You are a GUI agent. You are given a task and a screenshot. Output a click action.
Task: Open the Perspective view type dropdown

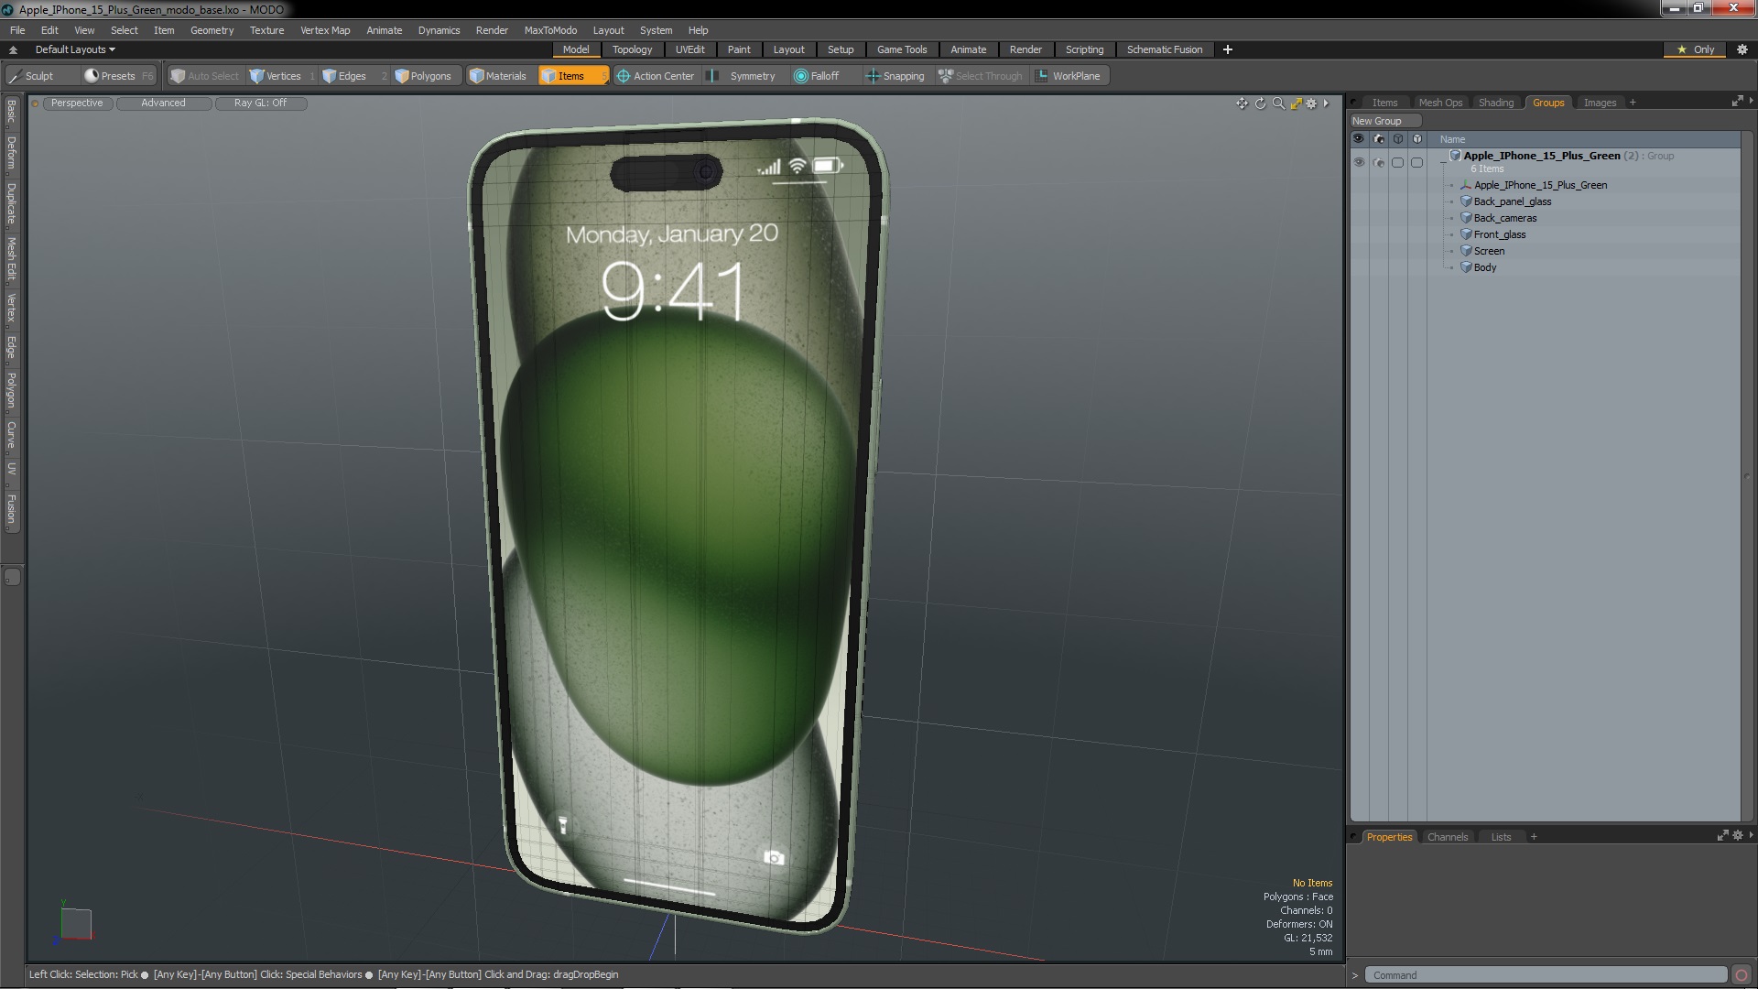click(77, 103)
